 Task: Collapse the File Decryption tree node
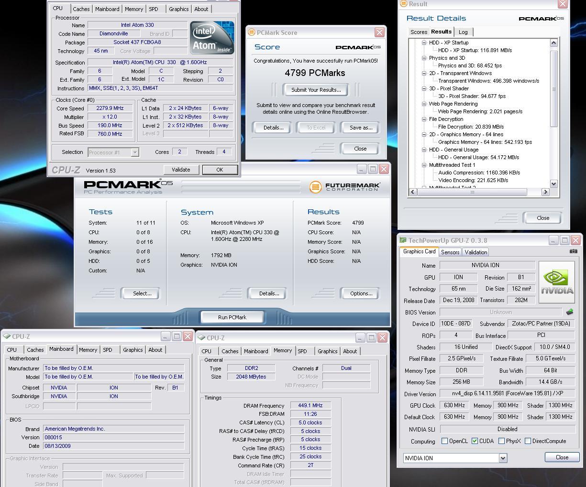(424, 119)
